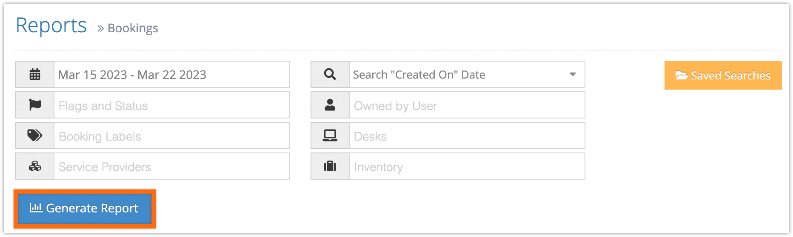Click the Generate Report button

[85, 209]
